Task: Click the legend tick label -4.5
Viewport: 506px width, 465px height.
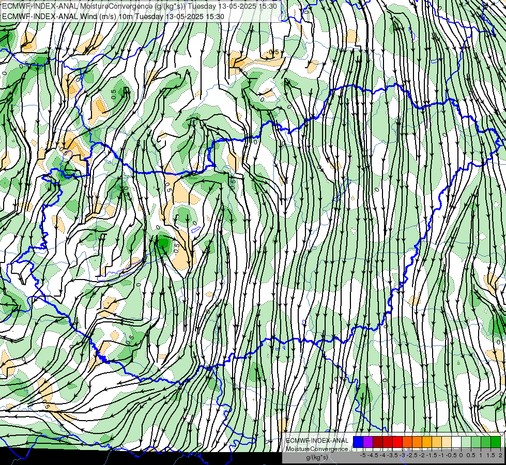Action: (373, 455)
